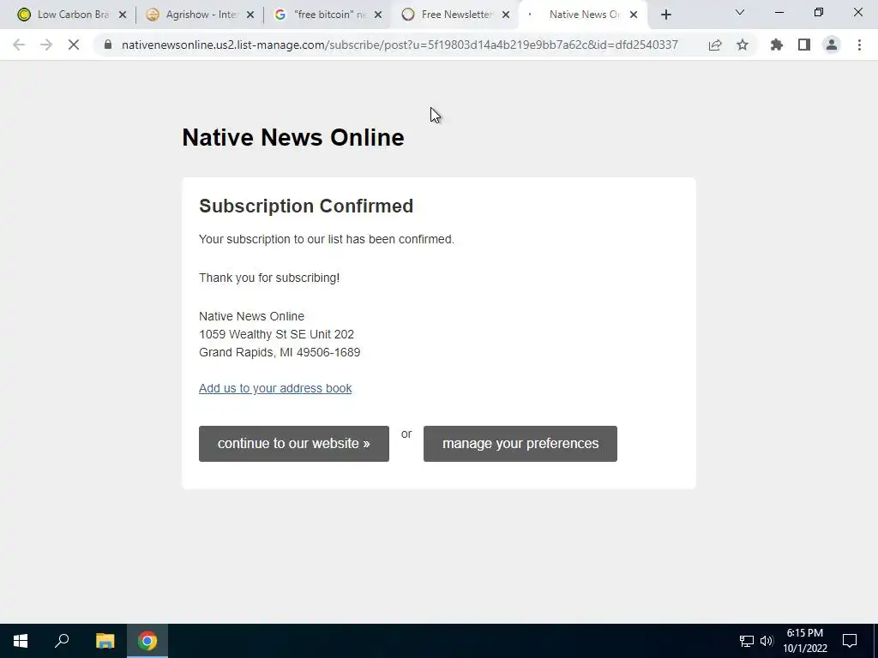Click the text 'Grand Rapids, MI 49506-1689'

point(280,352)
